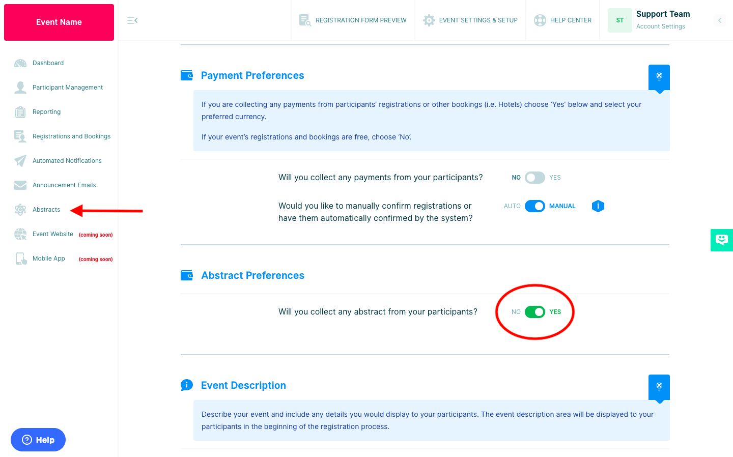Click the Participant Management person icon
733x457 pixels.
[x=20, y=88]
